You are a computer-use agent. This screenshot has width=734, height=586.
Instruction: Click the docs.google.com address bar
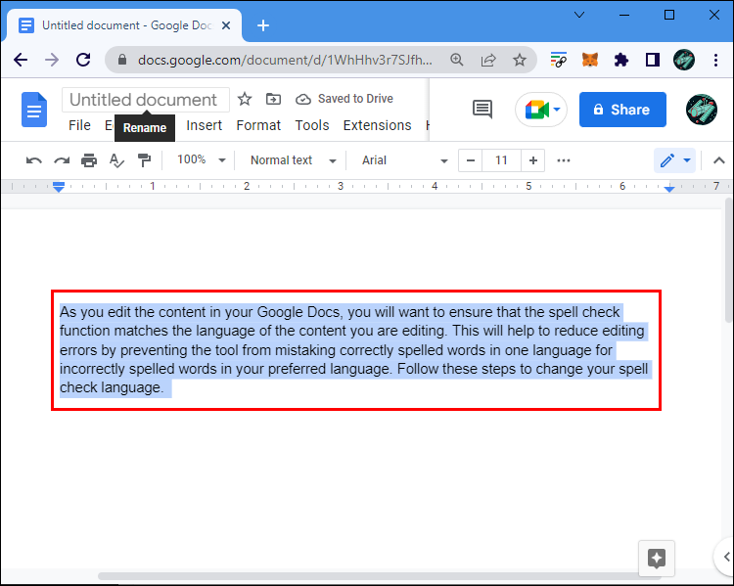click(x=285, y=60)
